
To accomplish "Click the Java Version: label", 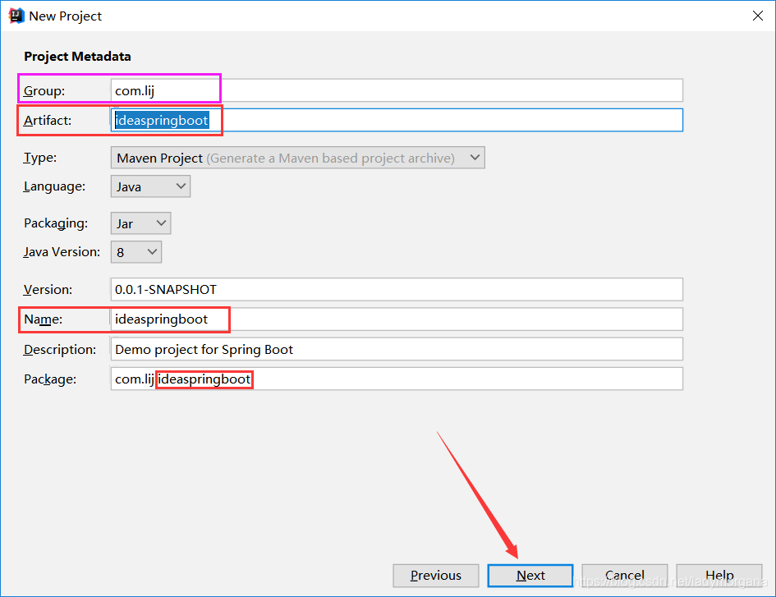I will point(62,252).
